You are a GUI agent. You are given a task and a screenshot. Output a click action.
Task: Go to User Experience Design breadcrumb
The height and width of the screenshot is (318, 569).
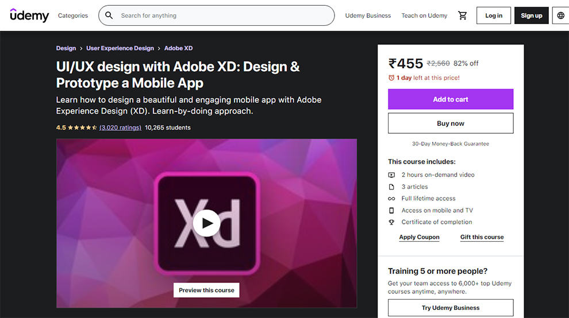click(x=120, y=48)
